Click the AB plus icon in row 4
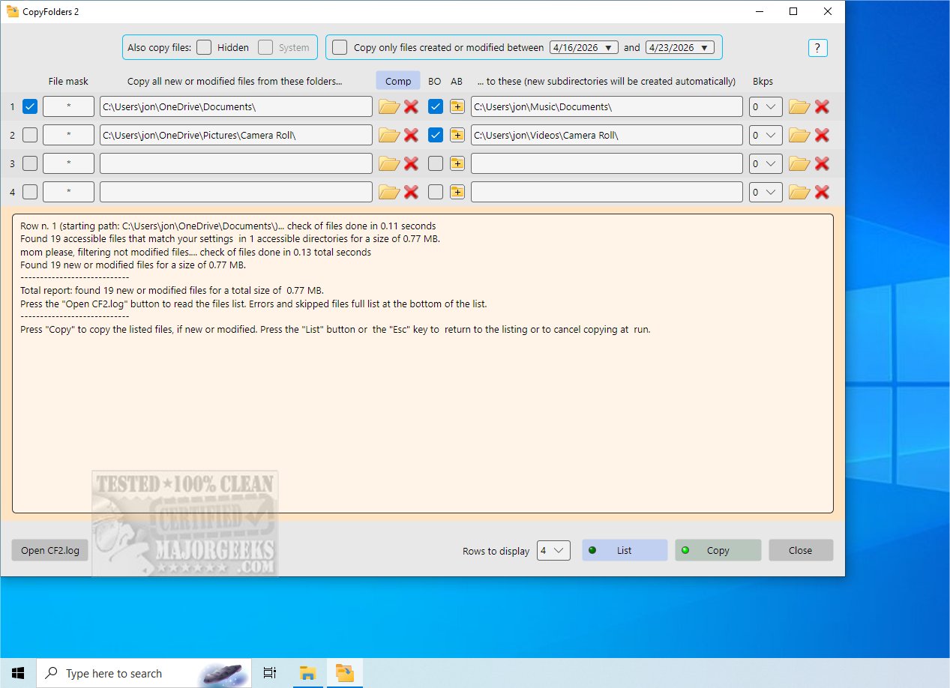950x688 pixels. click(x=457, y=192)
